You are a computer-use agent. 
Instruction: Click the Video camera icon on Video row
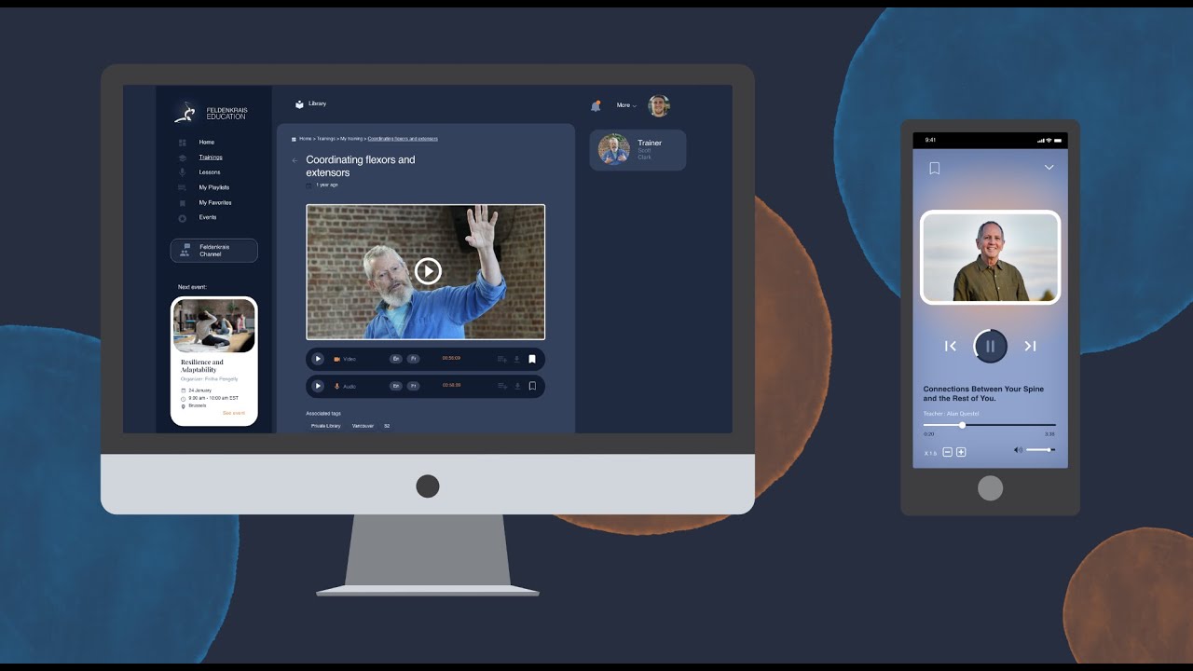click(x=337, y=359)
